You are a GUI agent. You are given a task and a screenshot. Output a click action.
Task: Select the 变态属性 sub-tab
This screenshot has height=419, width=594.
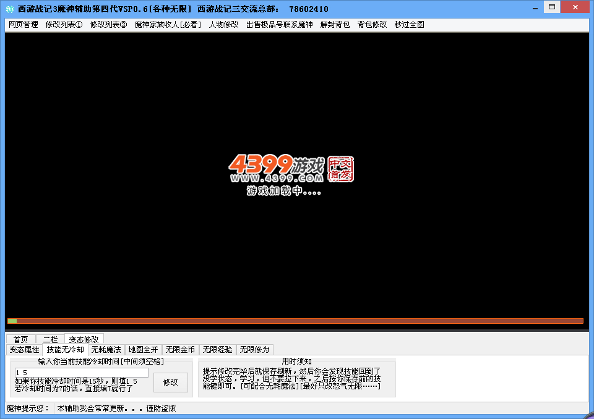[x=25, y=349]
